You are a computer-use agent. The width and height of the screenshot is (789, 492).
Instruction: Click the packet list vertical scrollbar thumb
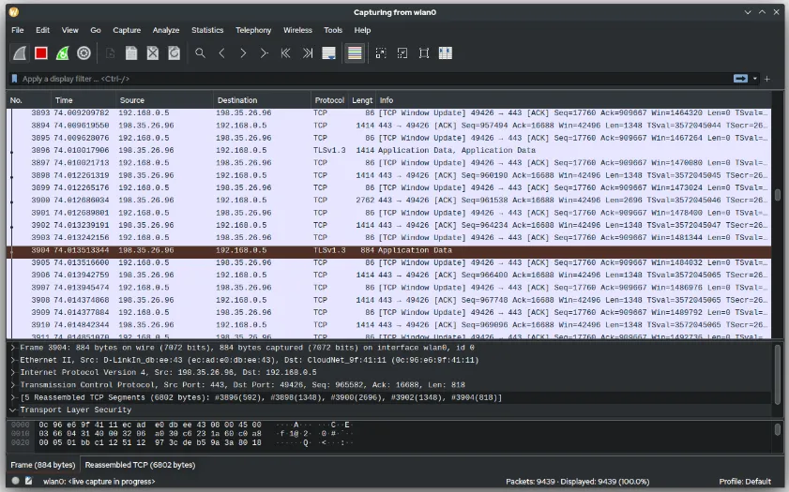[778, 195]
